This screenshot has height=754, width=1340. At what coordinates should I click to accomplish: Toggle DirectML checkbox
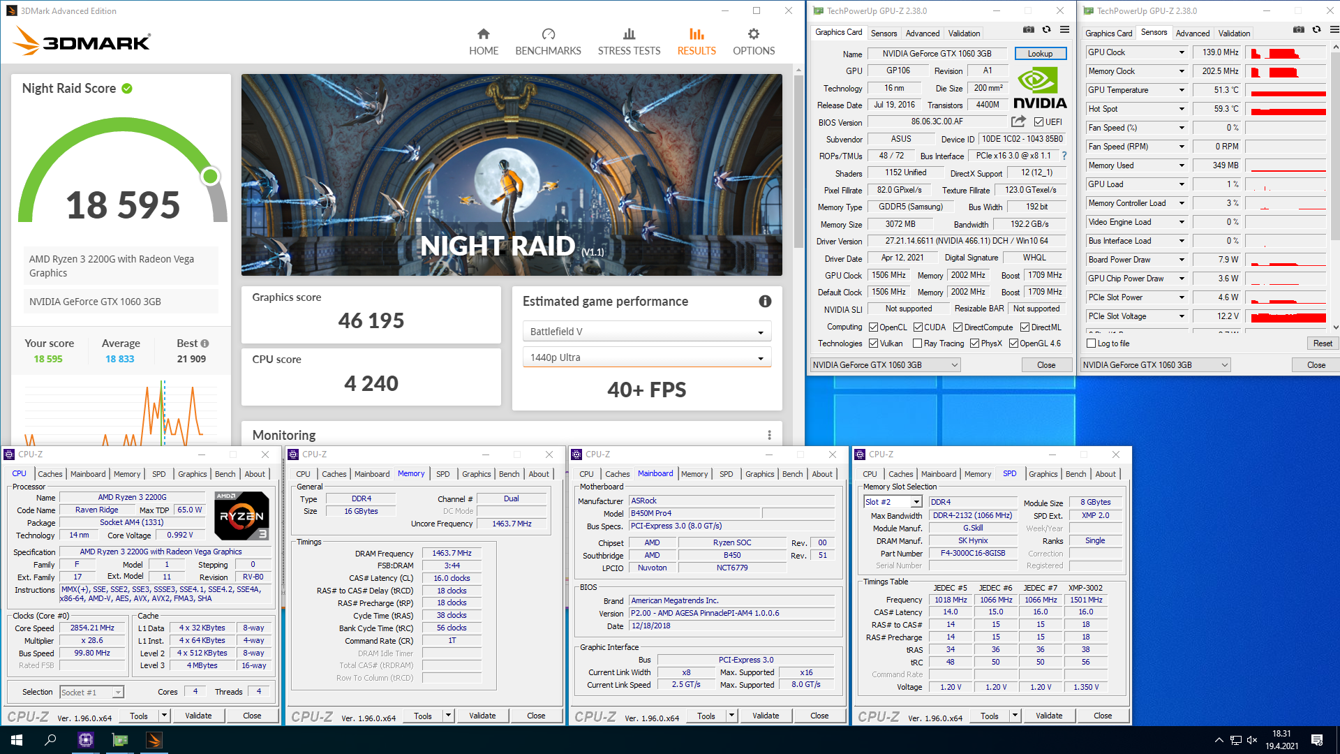click(1025, 327)
